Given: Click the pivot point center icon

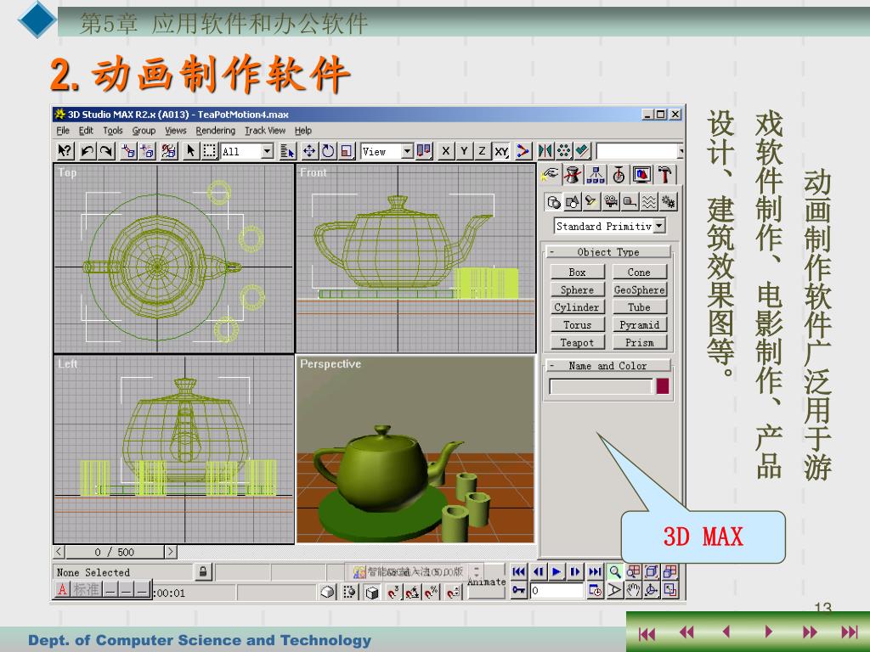Looking at the screenshot, I should click(425, 151).
